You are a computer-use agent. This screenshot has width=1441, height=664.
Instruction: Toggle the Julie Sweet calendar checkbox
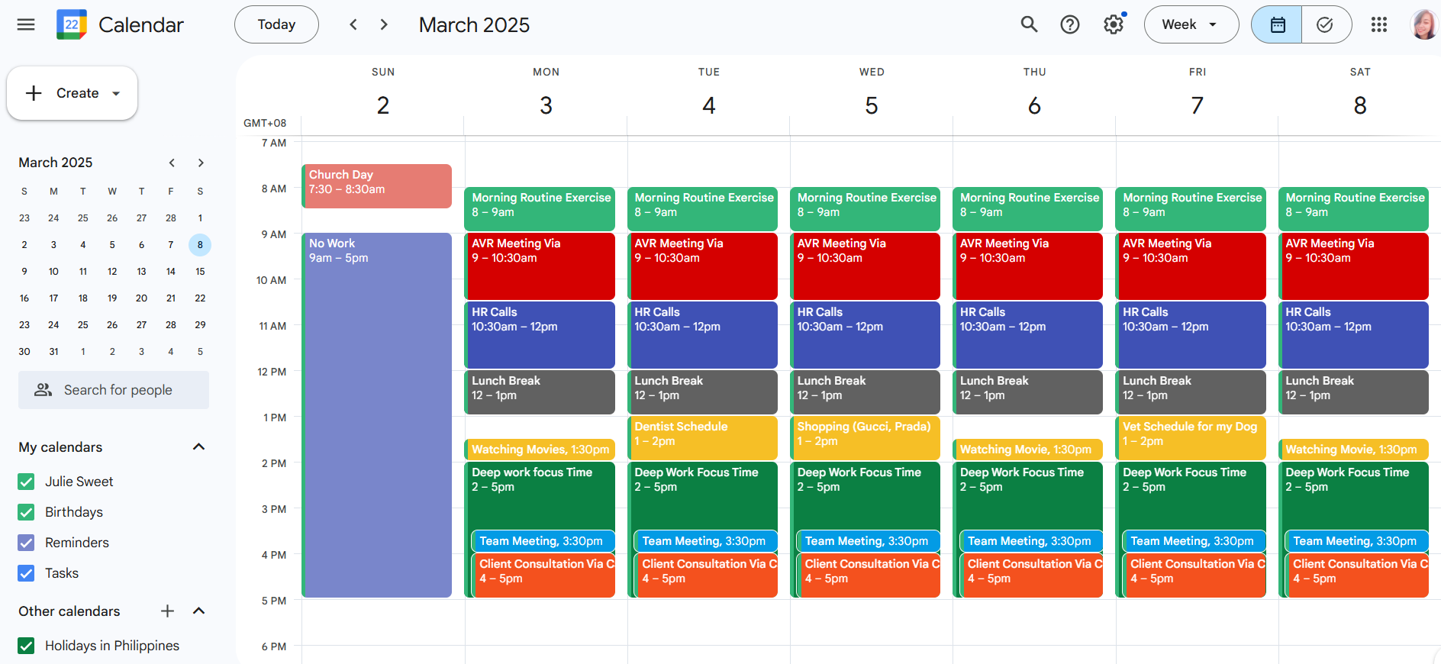pos(26,482)
